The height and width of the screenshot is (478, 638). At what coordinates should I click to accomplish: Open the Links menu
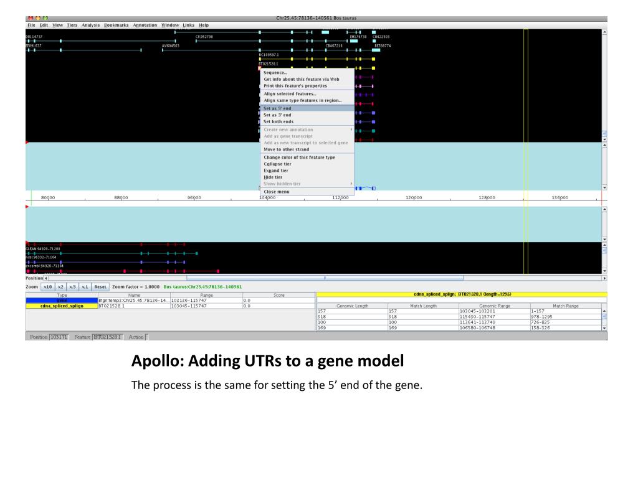coord(188,25)
